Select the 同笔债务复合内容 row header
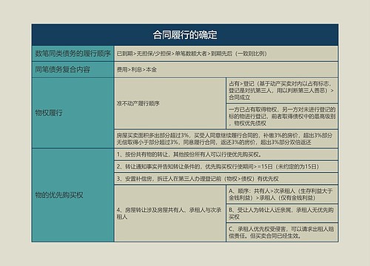Image resolution: width=370 pixels, height=266 pixels. (73, 69)
